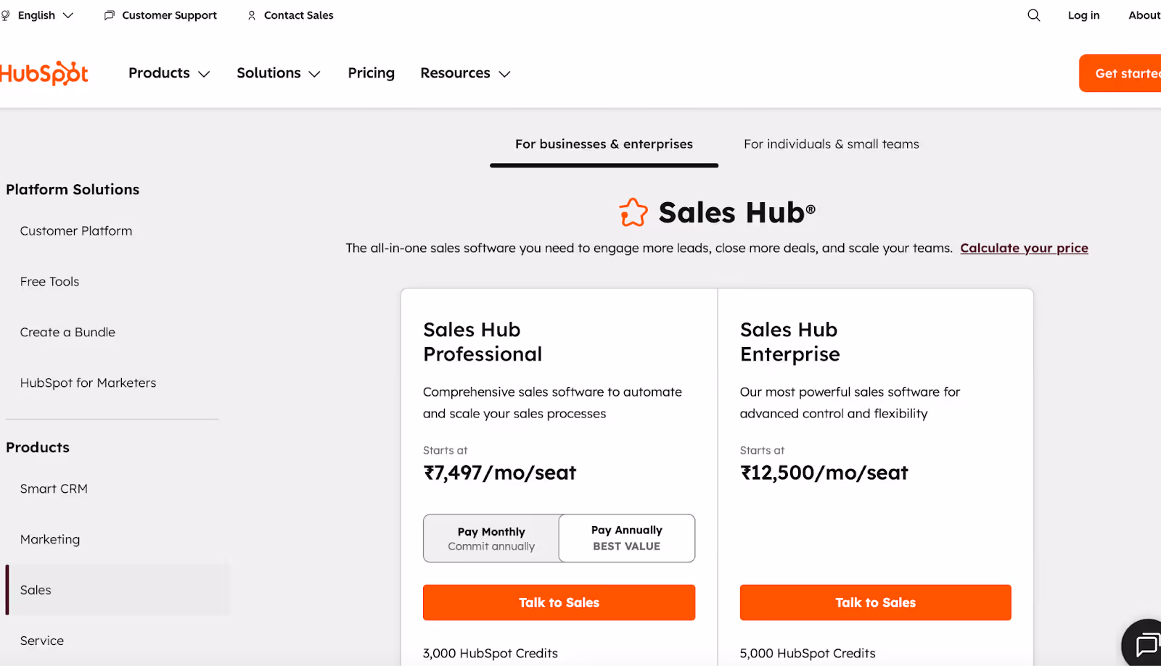Viewport: 1161px width, 666px height.
Task: Open the search magnifier icon
Action: [x=1034, y=15]
